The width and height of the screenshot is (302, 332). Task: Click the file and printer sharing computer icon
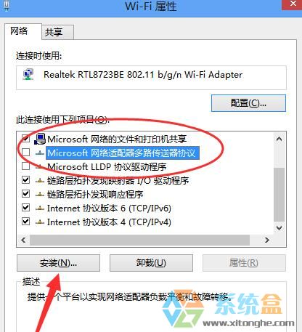(x=40, y=139)
